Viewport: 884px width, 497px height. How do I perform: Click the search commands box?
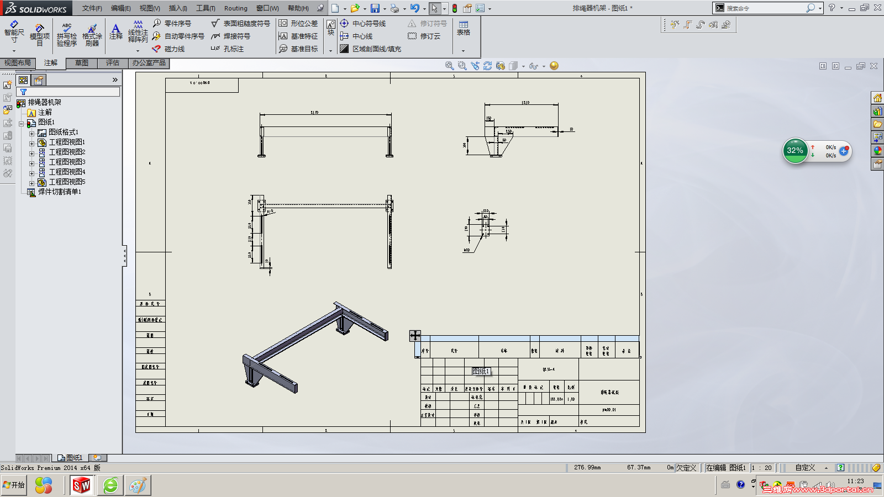click(x=765, y=8)
